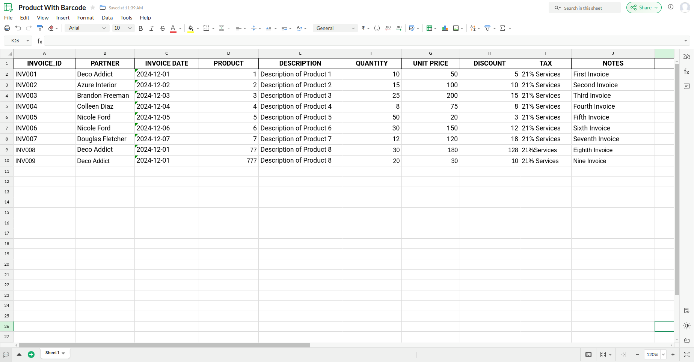694x362 pixels.
Task: Star this spreadsheet as favorite
Action: tap(93, 8)
